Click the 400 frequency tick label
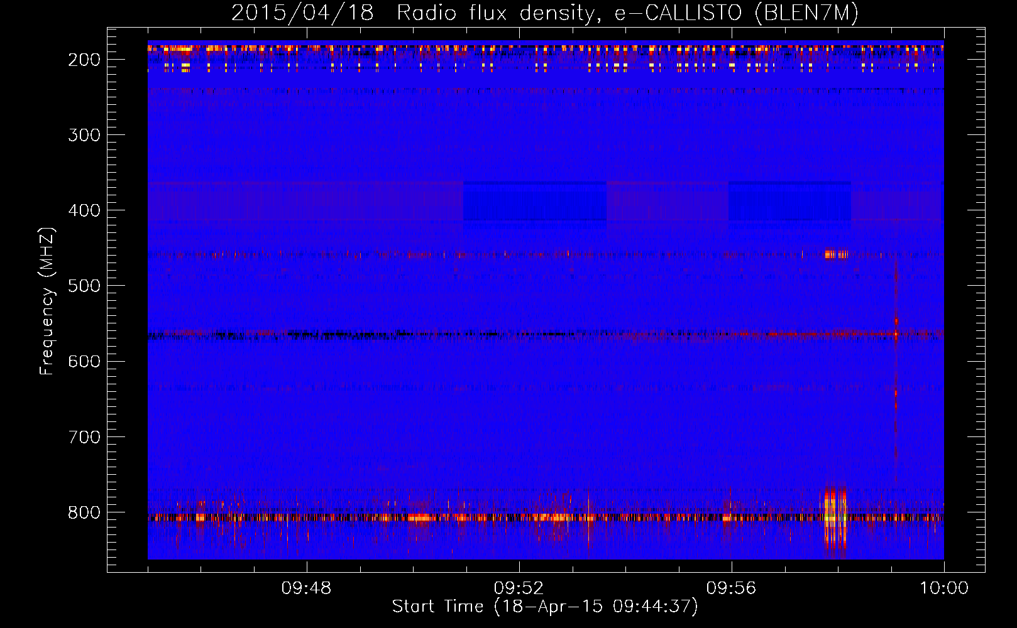This screenshot has height=628, width=1017. coord(84,210)
